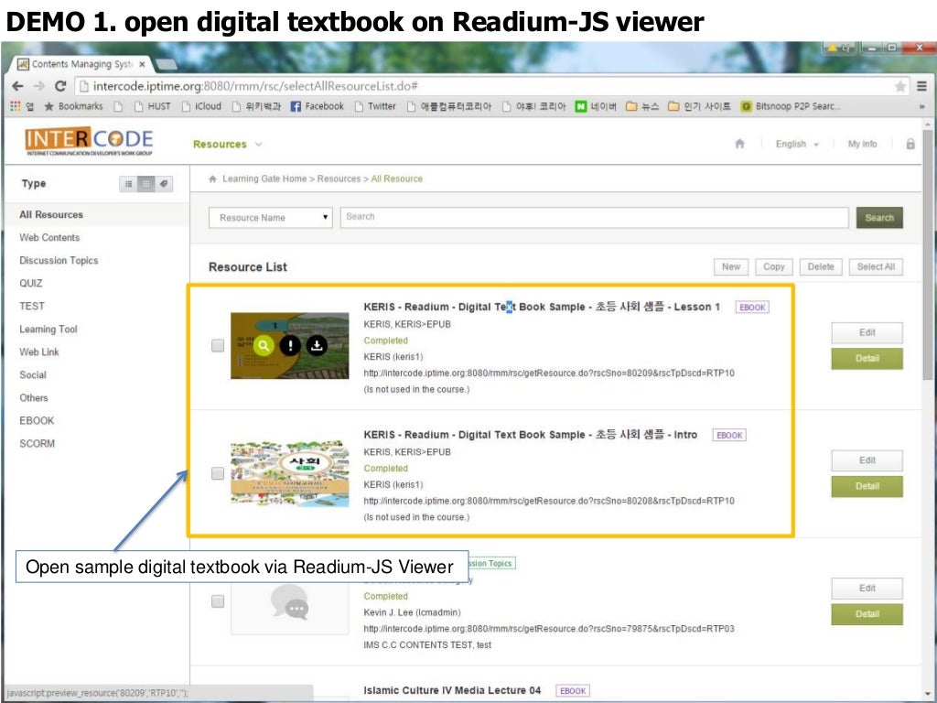Click the exclamation info icon on Lesson 1
937x703 pixels.
[x=290, y=345]
